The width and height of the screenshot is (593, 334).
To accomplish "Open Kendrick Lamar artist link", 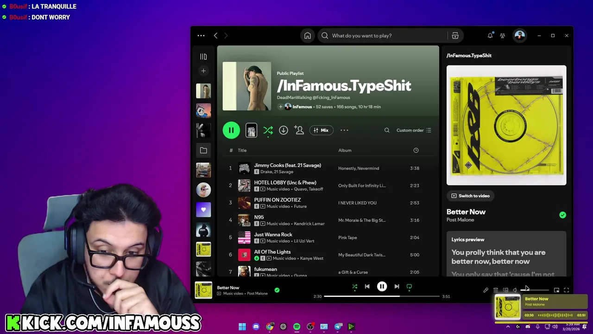I will 309,224.
